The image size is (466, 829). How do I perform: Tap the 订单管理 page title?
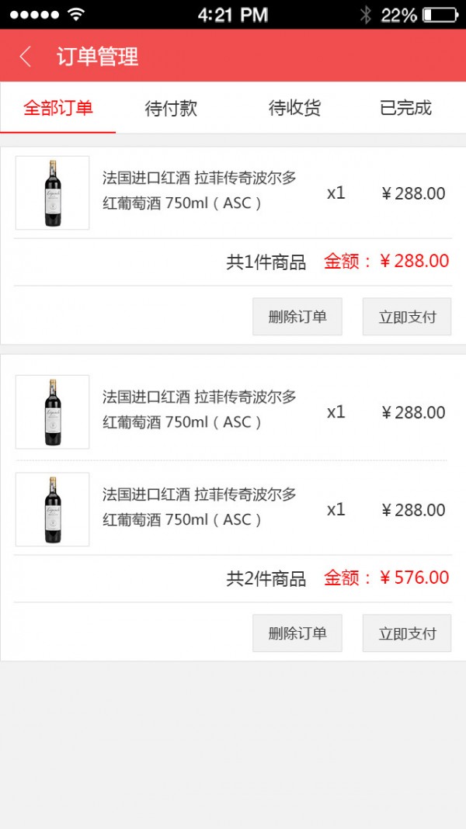pyautogui.click(x=97, y=57)
